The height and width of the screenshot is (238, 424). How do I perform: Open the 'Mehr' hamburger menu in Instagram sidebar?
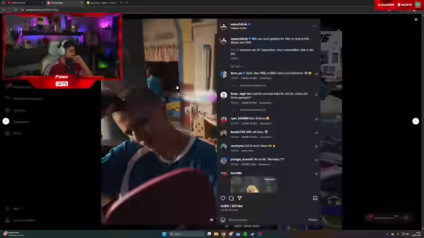[7, 209]
